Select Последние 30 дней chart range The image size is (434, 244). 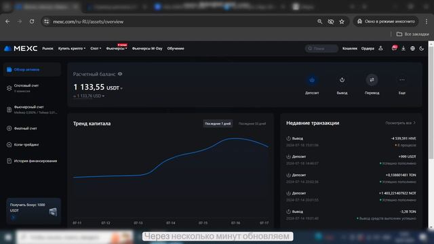click(252, 123)
